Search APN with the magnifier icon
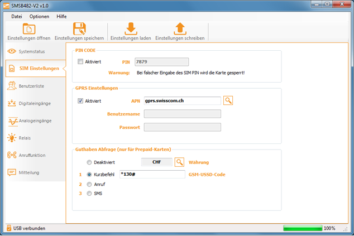The image size is (354, 236). tap(228, 100)
